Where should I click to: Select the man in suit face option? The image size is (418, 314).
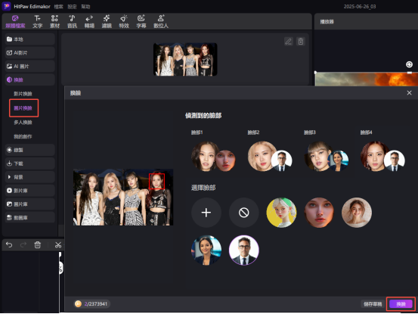(x=243, y=250)
